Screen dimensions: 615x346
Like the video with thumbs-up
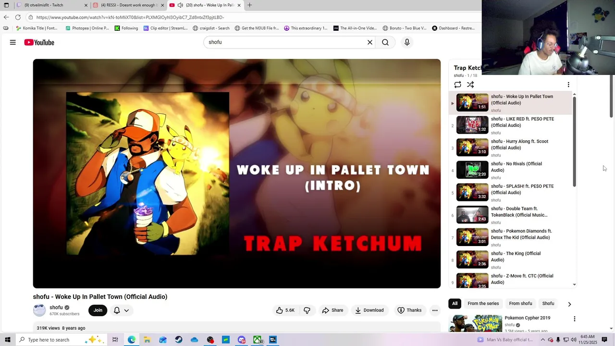[x=285, y=310]
